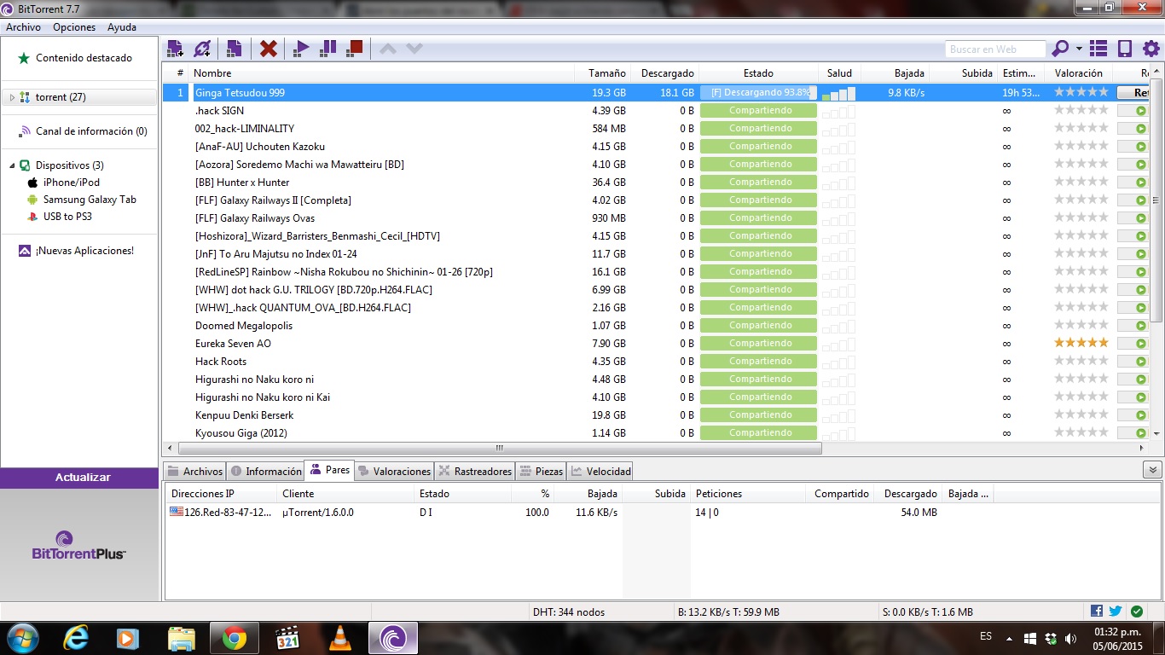Open ¡Nuevas Aplicaciones! in the sidebar
1165x655 pixels.
[x=84, y=251]
